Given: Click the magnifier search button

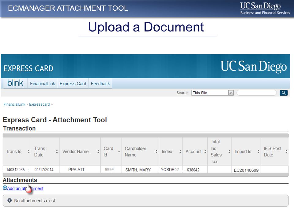Looking at the screenshot, I should pyautogui.click(x=284, y=93).
